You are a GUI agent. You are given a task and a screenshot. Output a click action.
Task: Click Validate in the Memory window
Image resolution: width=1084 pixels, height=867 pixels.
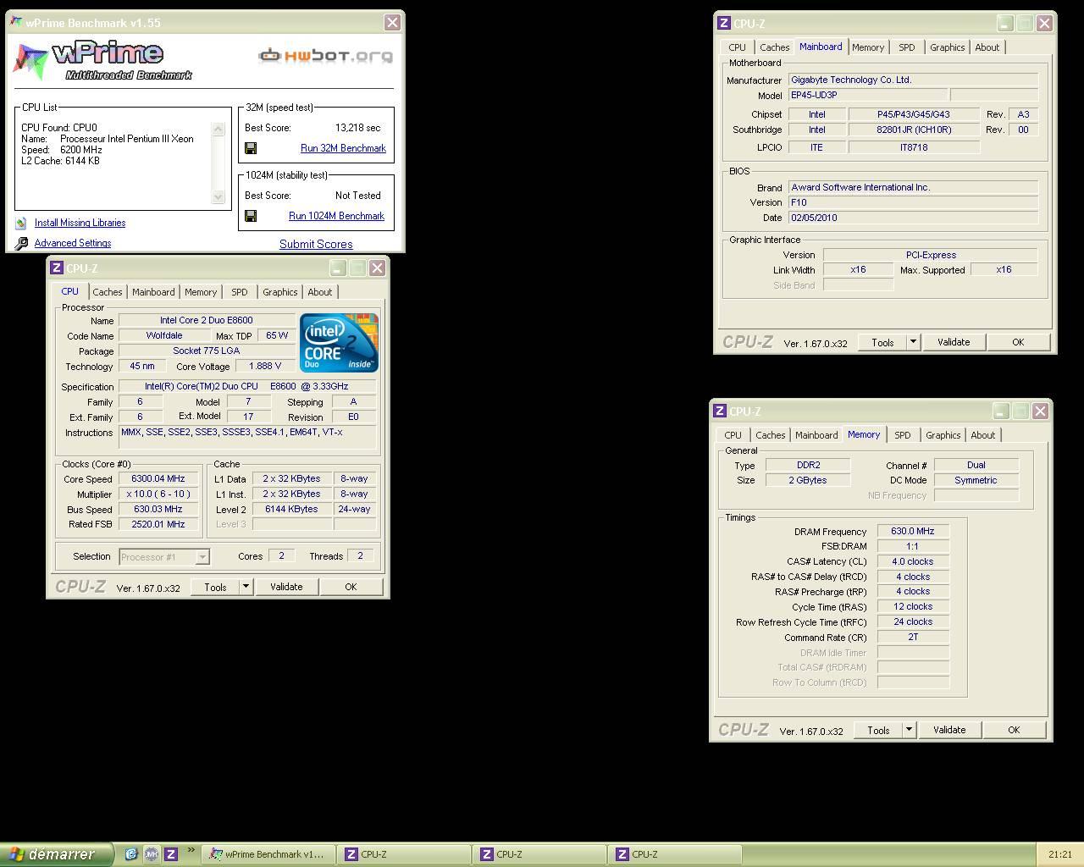[x=949, y=730]
